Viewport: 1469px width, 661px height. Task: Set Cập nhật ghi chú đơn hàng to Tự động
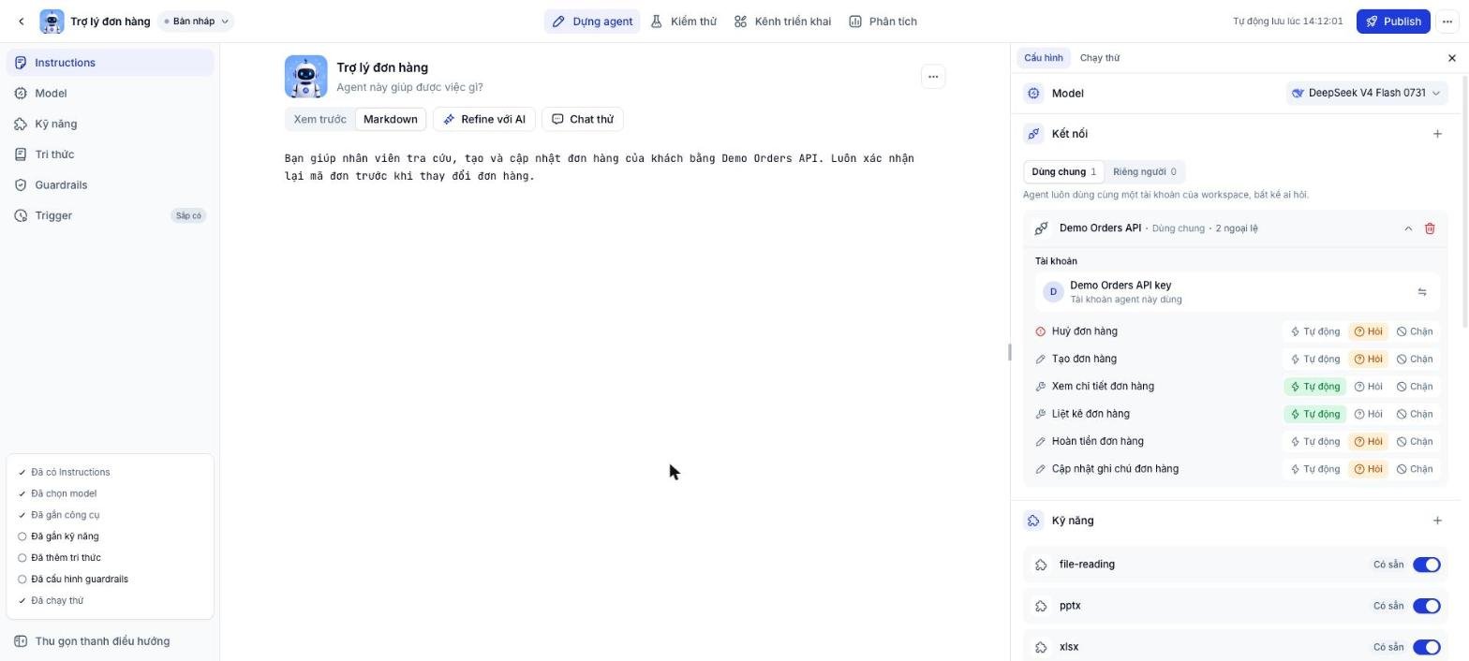pyautogui.click(x=1315, y=469)
